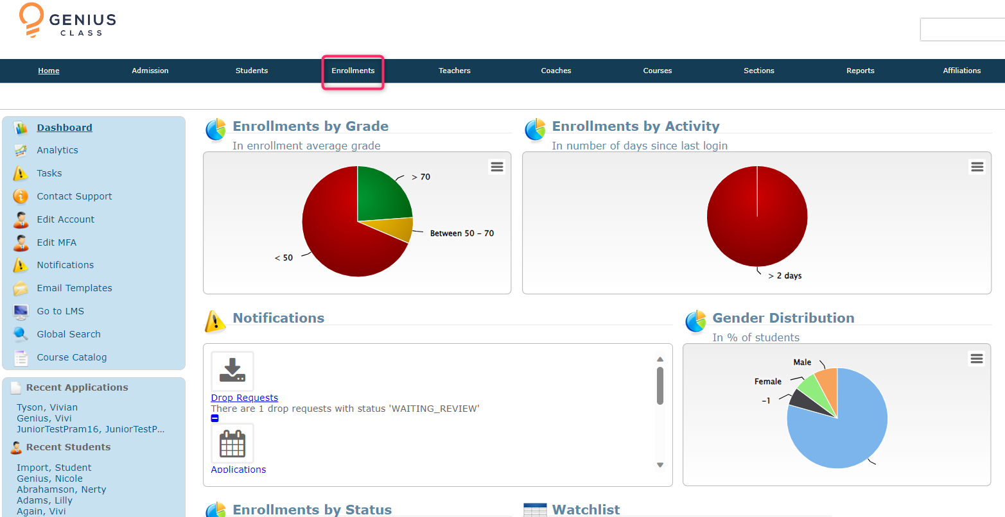
Task: Open the Drop Requests link
Action: (x=244, y=398)
